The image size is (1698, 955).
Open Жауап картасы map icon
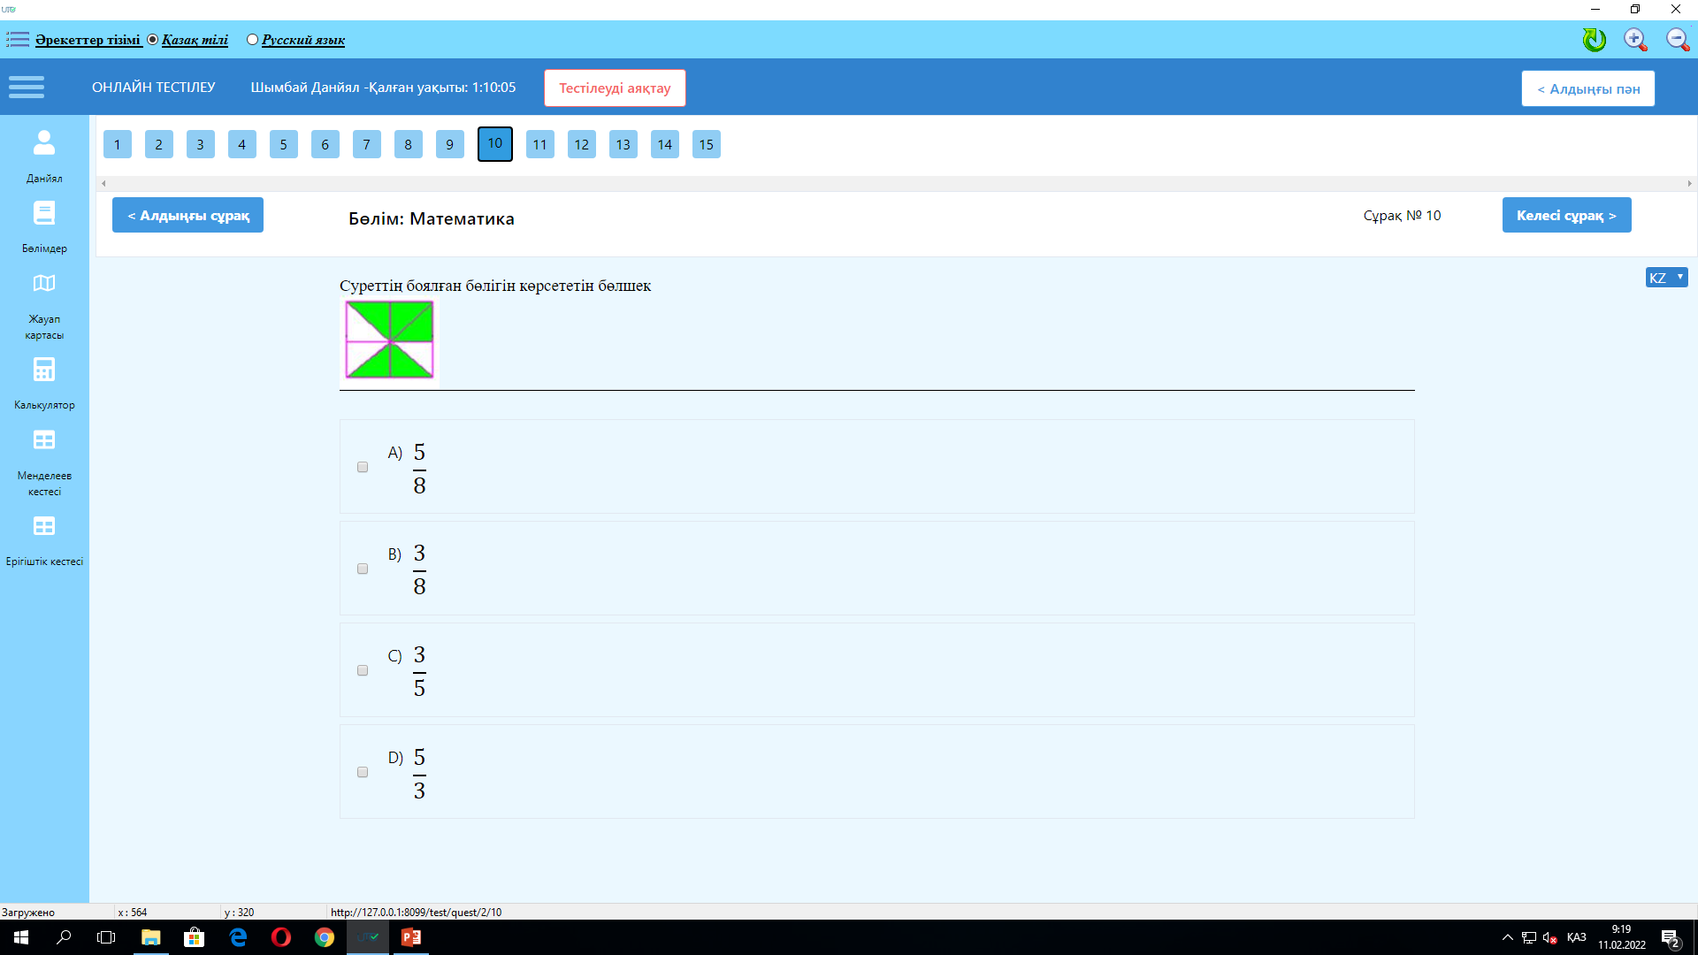[44, 284]
